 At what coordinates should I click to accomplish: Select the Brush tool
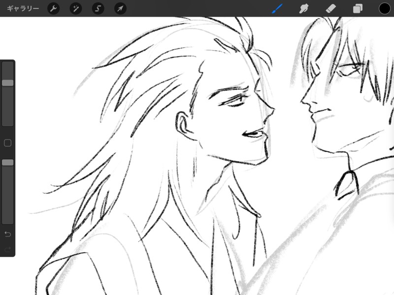click(277, 9)
